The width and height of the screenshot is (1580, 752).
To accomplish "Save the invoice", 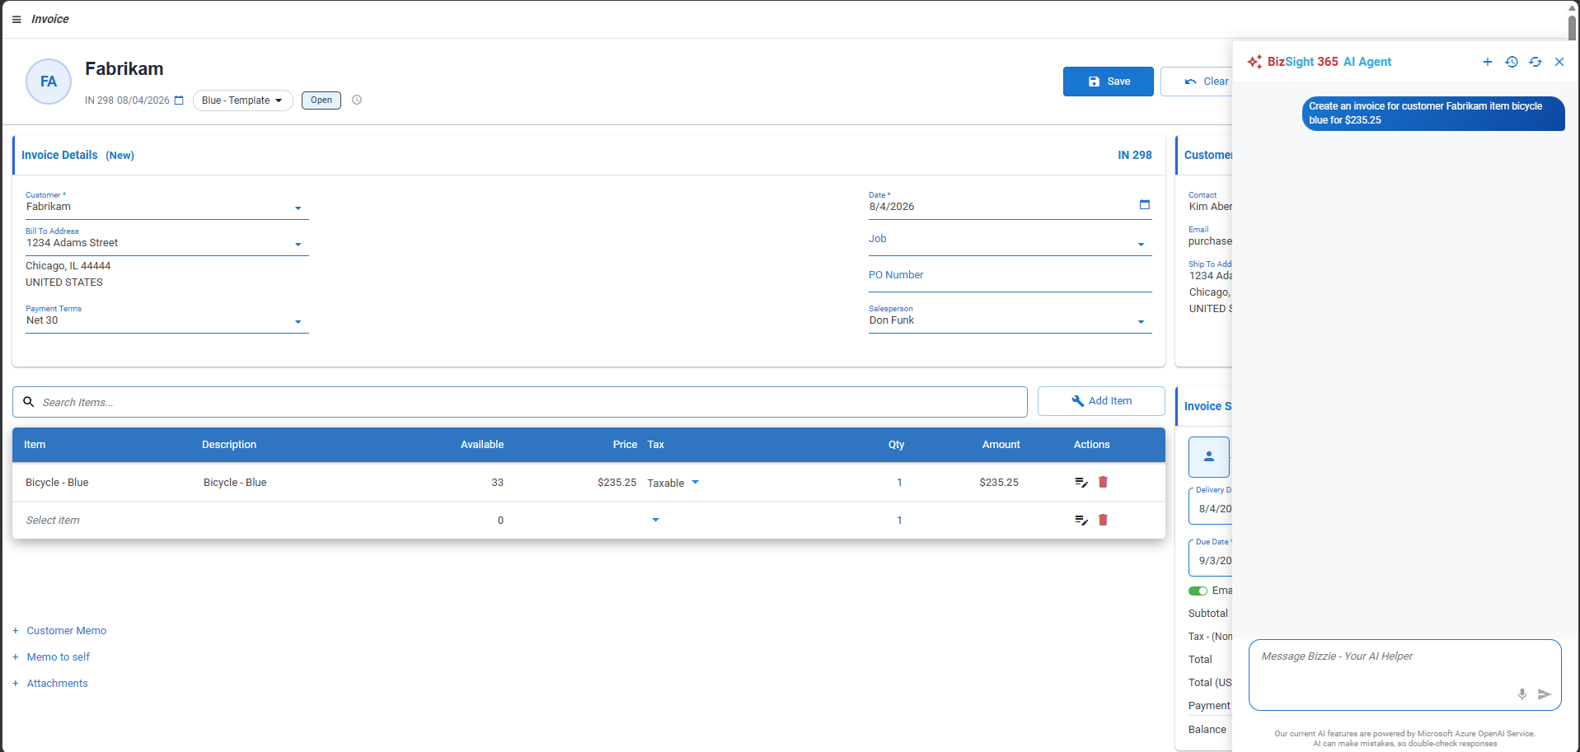I will tap(1109, 82).
